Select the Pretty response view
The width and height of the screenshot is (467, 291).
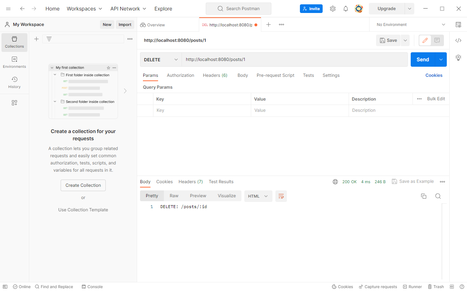[152, 196]
